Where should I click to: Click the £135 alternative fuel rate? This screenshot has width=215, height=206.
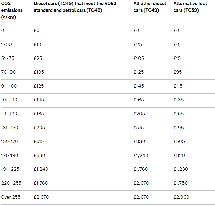click(178, 100)
